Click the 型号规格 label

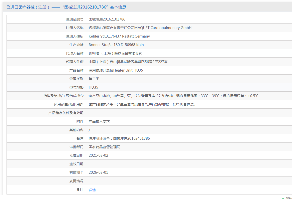point(76,87)
